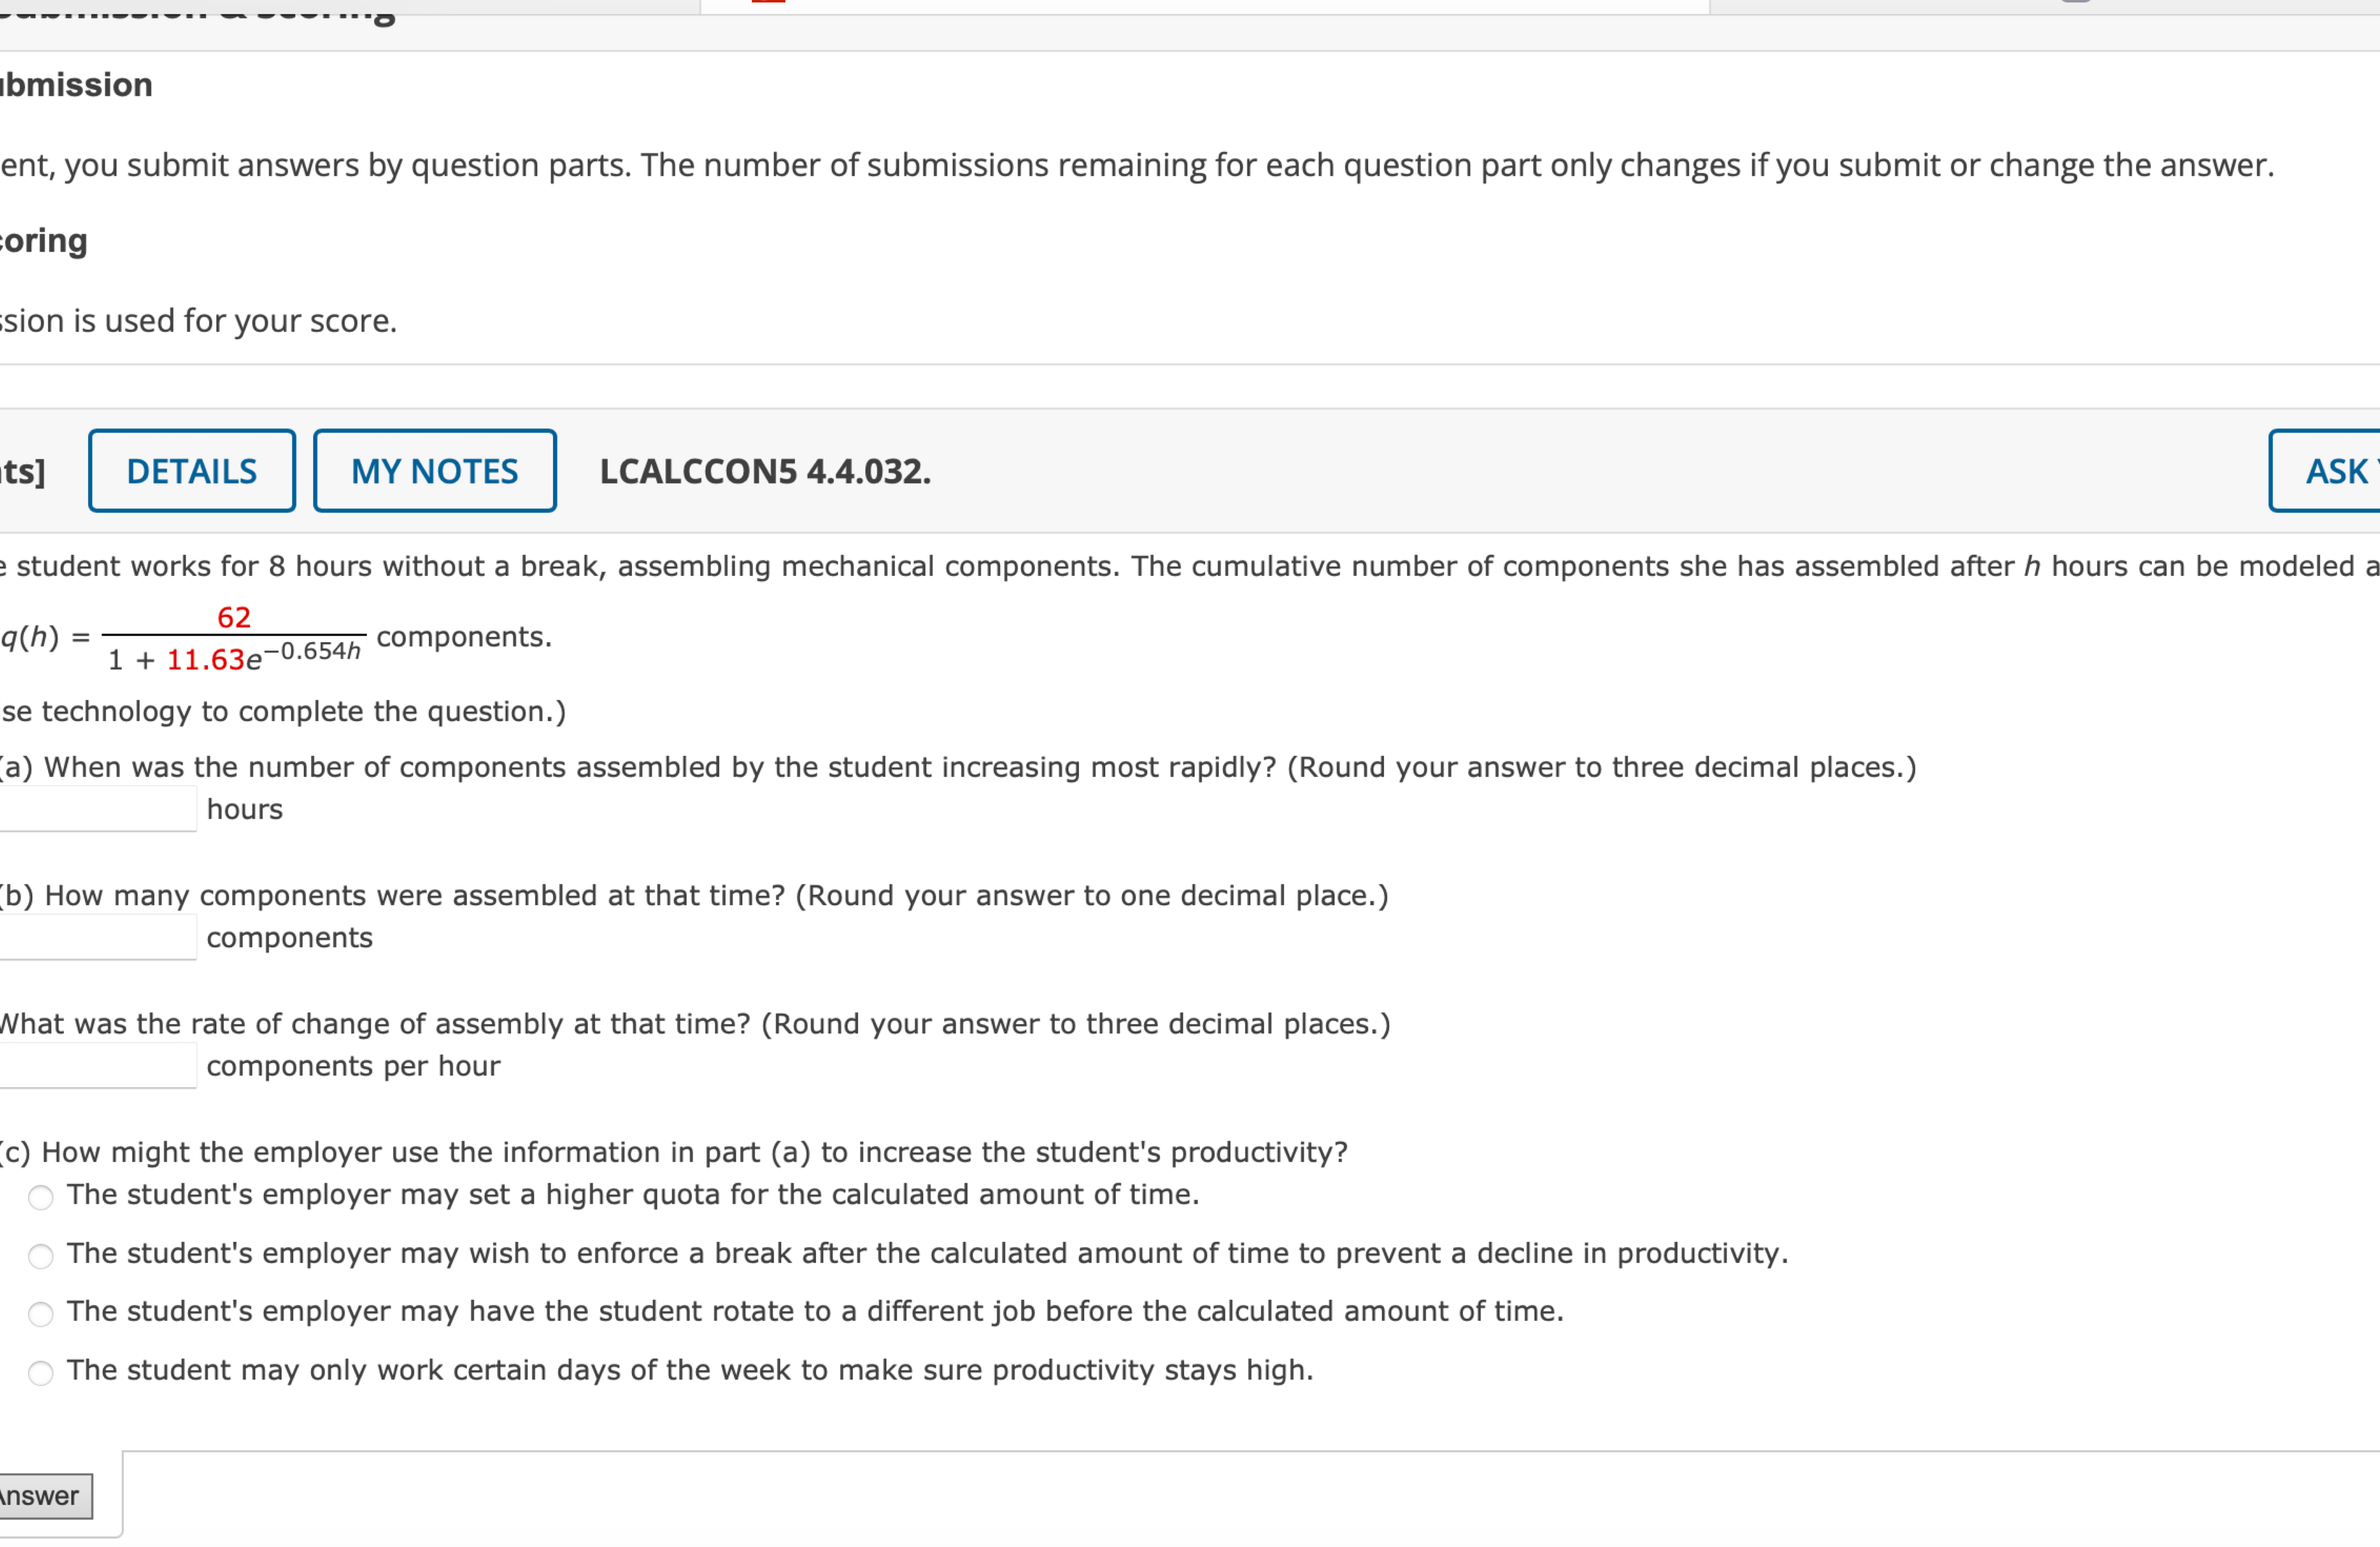Select the 'set a higher quota' answer option
The height and width of the screenshot is (1547, 2380).
pos(41,1197)
